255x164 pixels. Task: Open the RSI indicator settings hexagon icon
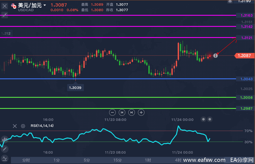point(23,126)
